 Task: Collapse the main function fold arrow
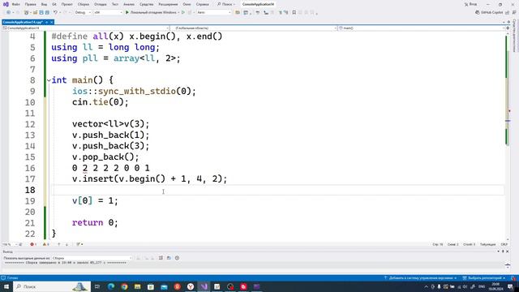pos(49,80)
